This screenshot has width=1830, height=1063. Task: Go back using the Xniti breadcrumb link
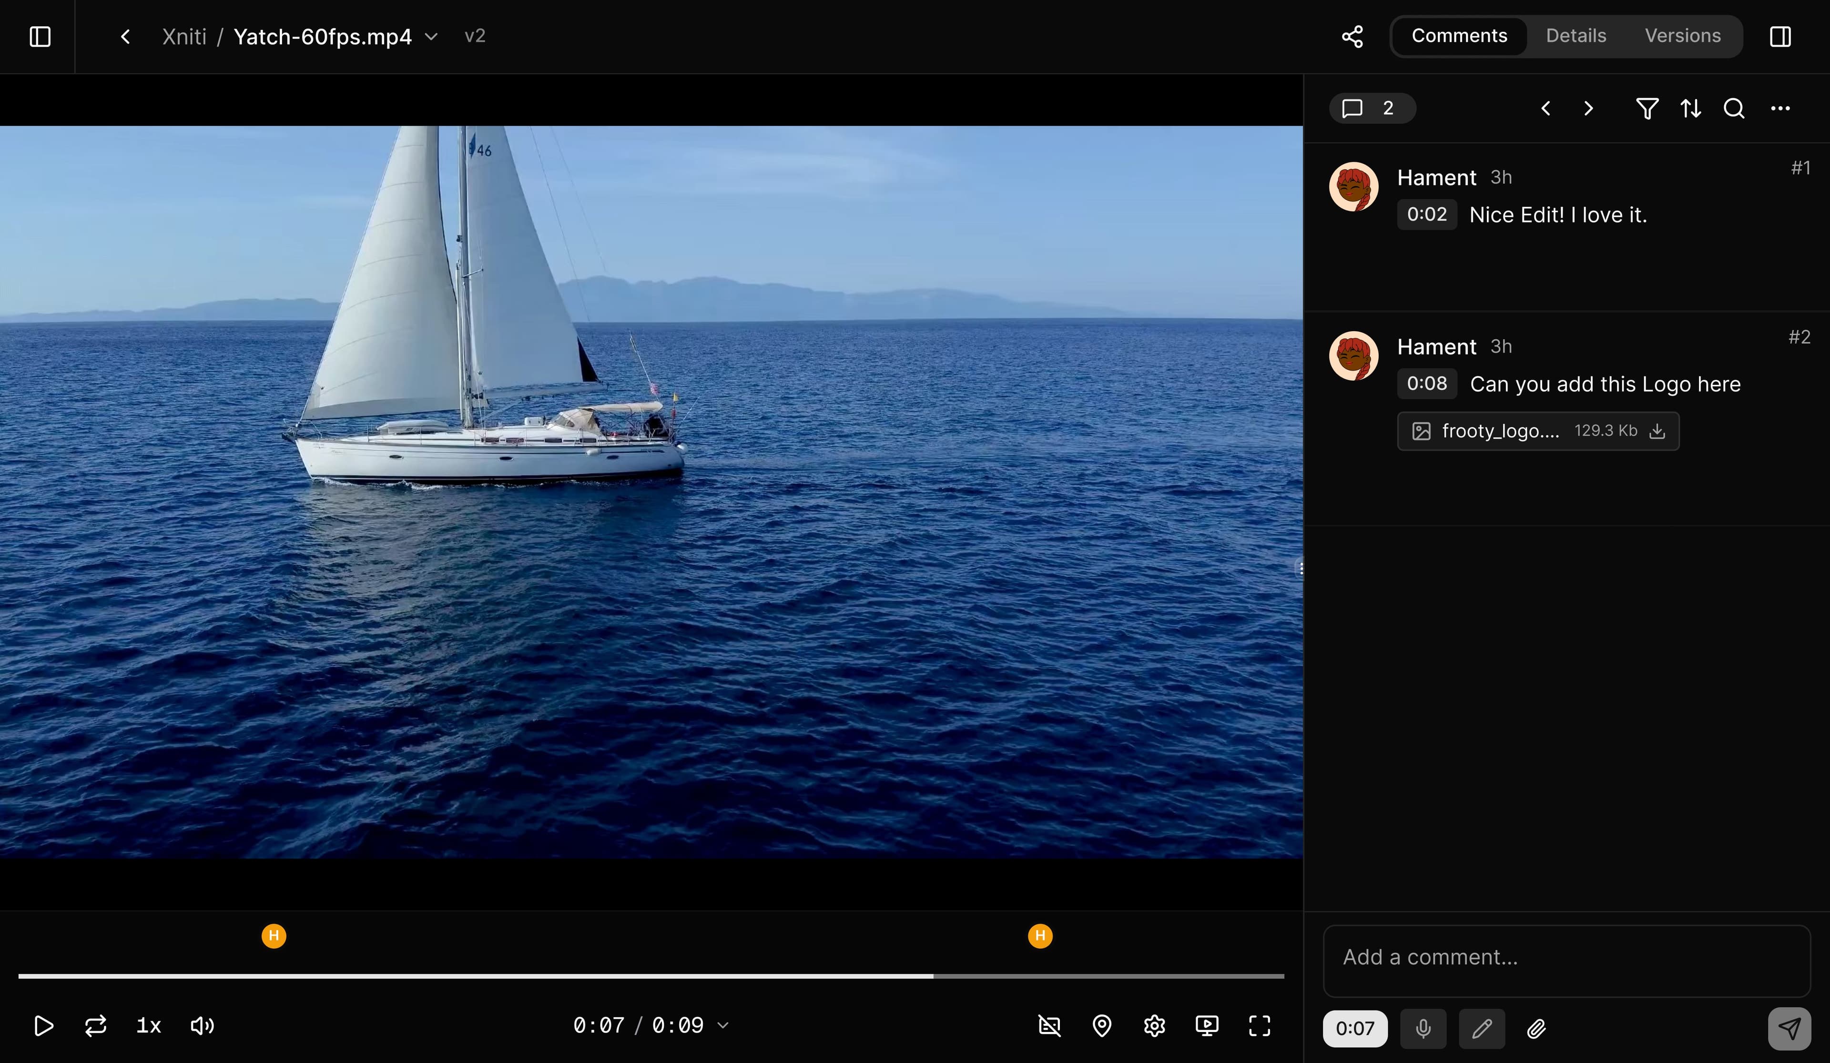(x=184, y=36)
